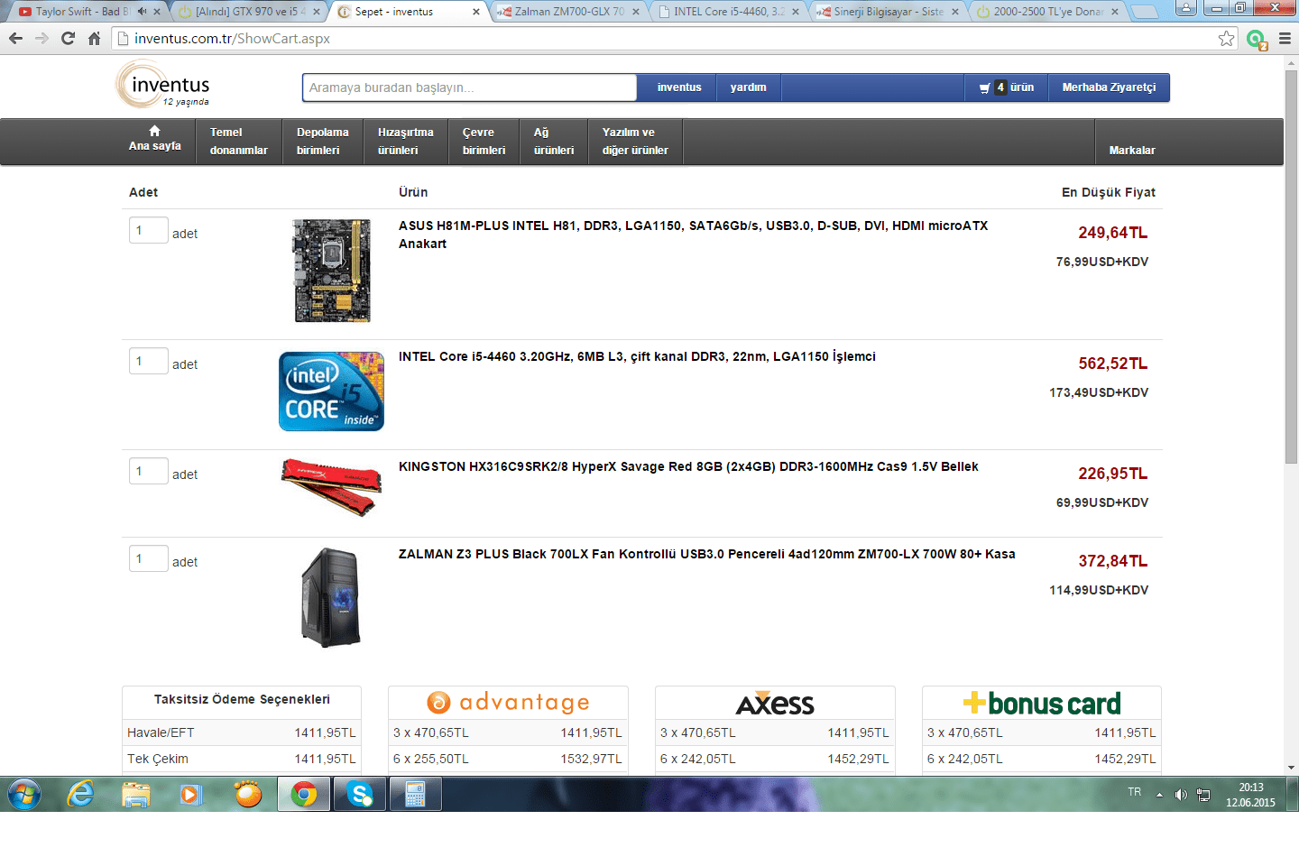Viewport: 1299px width, 866px height.
Task: Open the Chrome menu hamburger icon
Action: point(1285,38)
